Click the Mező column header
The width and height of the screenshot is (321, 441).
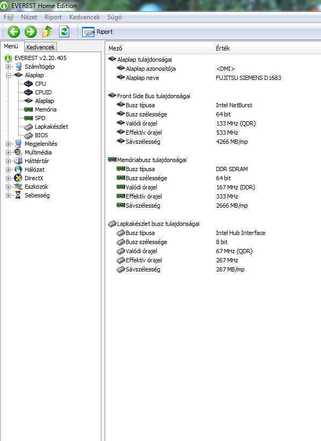pyautogui.click(x=159, y=48)
